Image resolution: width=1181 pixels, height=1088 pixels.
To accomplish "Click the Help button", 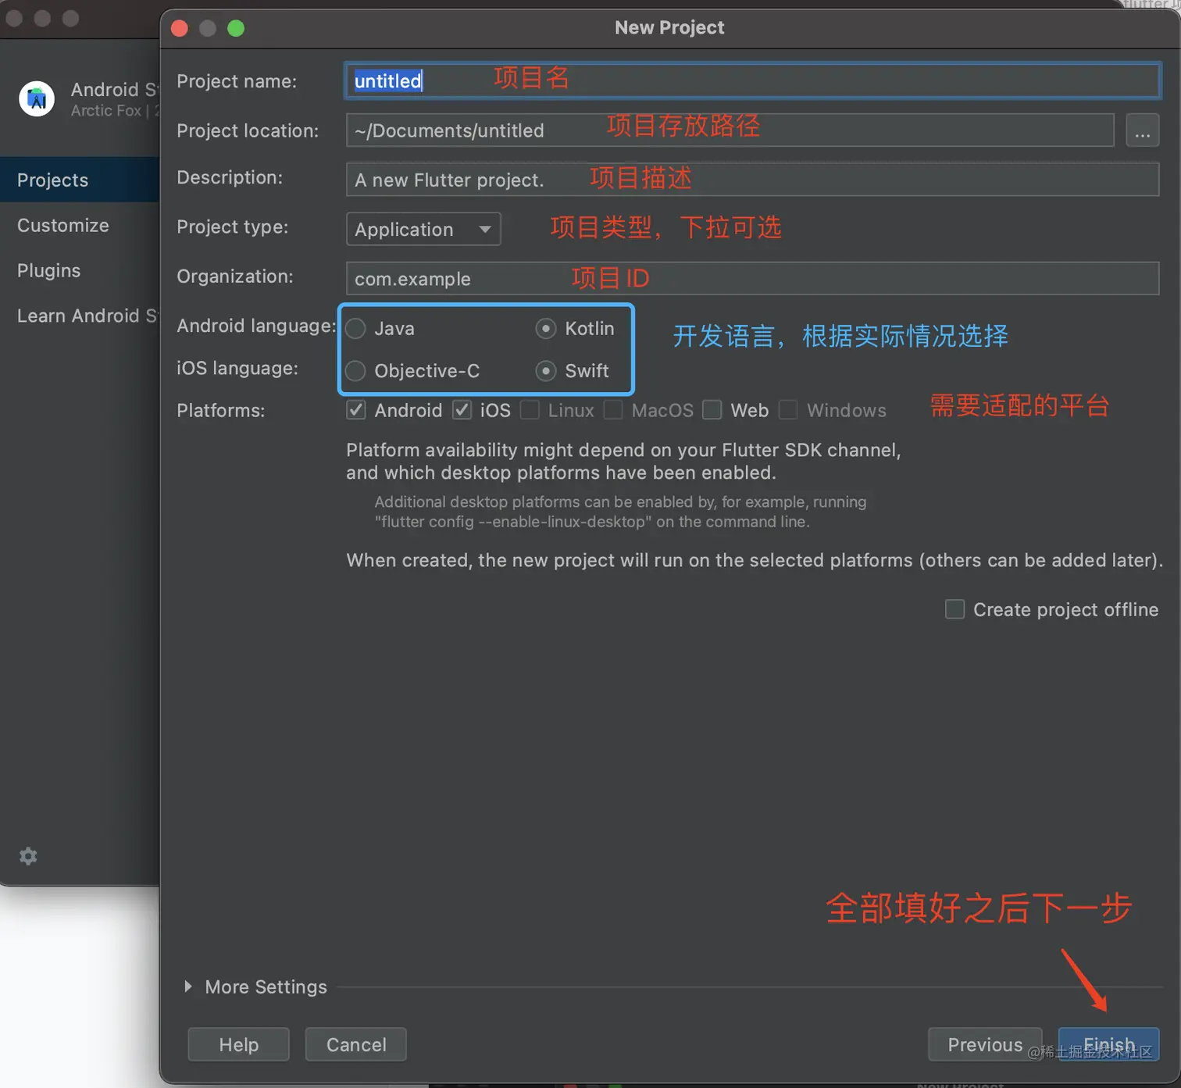I will pyautogui.click(x=238, y=1044).
